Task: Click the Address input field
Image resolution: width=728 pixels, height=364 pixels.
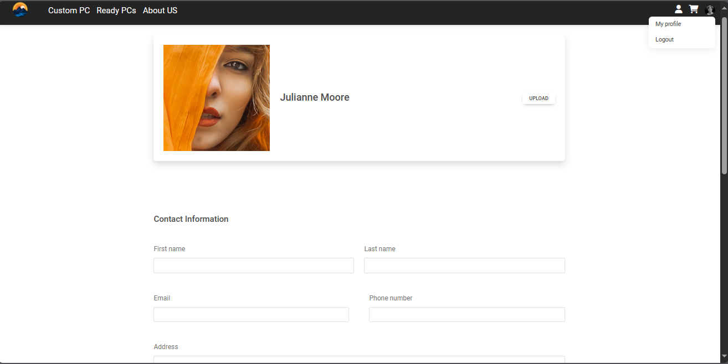Action: coord(359,360)
